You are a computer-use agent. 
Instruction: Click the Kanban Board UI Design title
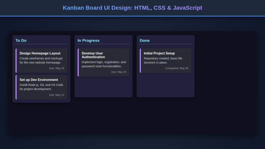coord(132,8)
